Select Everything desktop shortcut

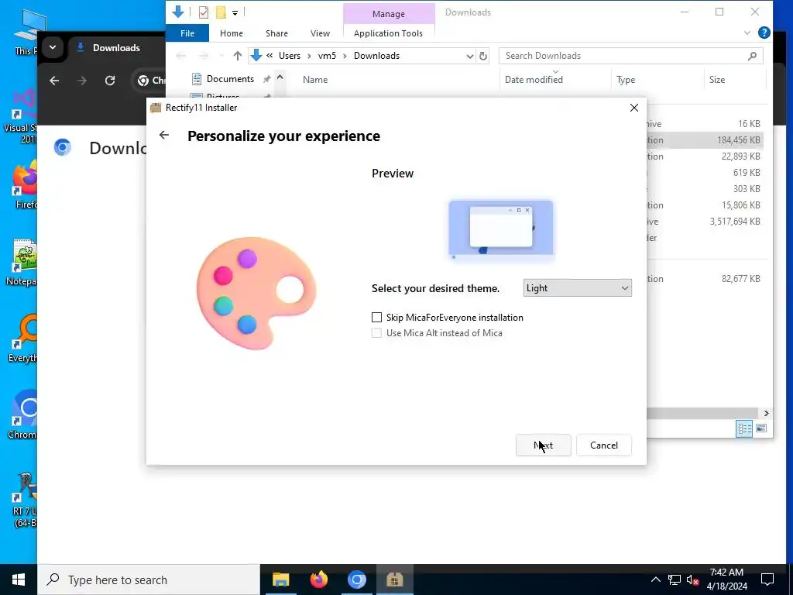[x=21, y=339]
